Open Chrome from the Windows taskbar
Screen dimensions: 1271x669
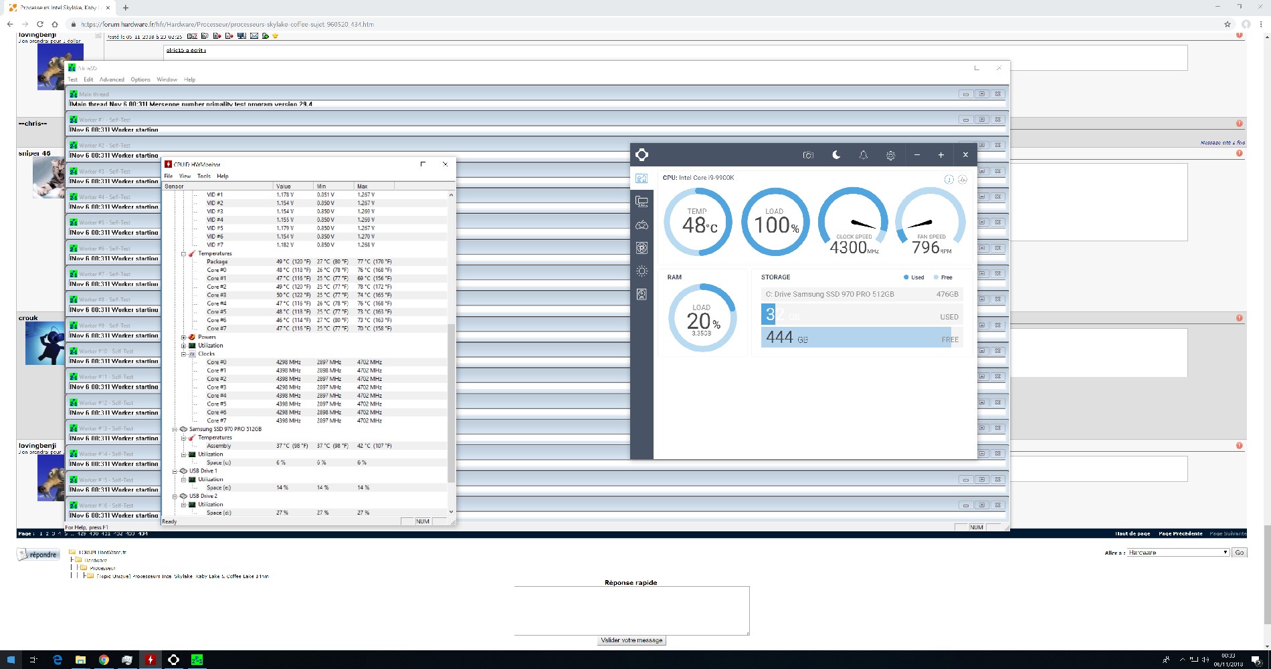coord(104,660)
